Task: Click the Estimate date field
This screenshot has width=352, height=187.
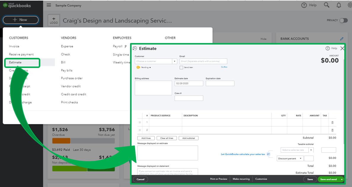Action: (x=189, y=83)
